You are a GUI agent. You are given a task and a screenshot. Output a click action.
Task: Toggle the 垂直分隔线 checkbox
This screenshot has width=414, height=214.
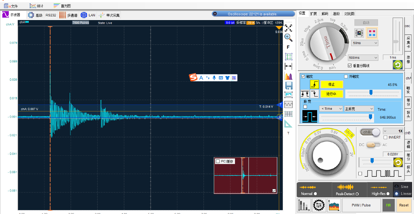350,66
